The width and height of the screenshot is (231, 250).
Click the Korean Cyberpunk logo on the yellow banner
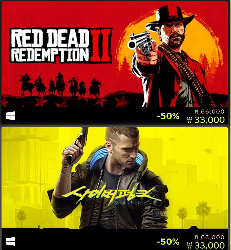click(x=108, y=195)
